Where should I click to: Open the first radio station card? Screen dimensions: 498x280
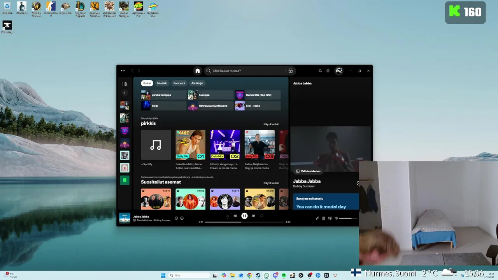[x=156, y=199]
